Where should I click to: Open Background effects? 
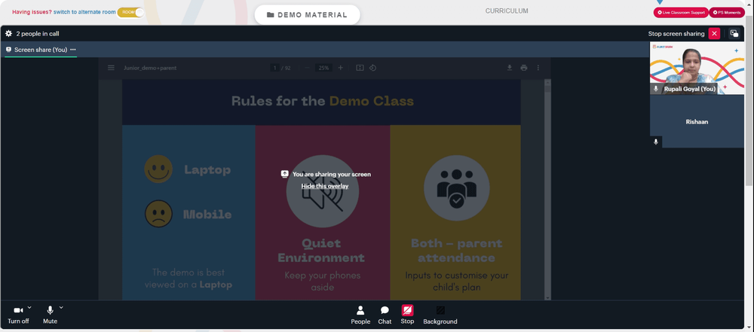[x=440, y=315]
